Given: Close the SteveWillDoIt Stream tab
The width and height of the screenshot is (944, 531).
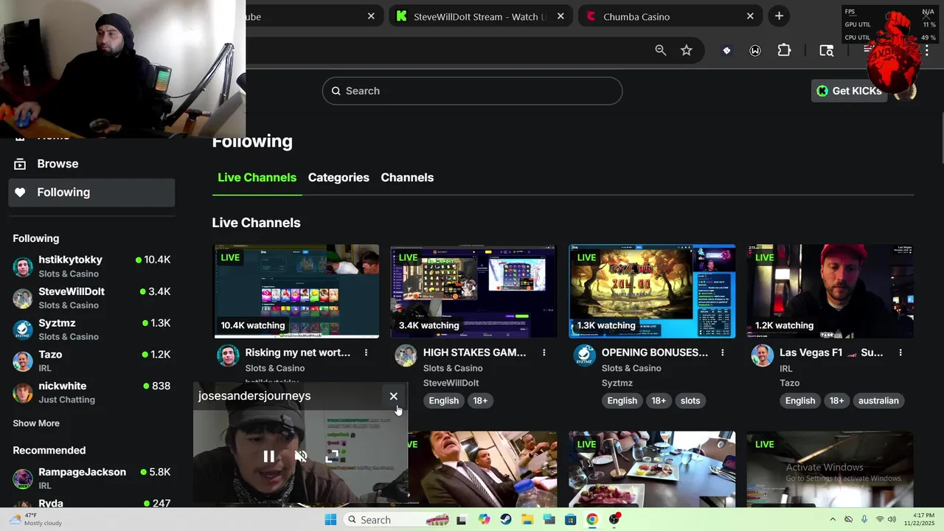Looking at the screenshot, I should (560, 16).
